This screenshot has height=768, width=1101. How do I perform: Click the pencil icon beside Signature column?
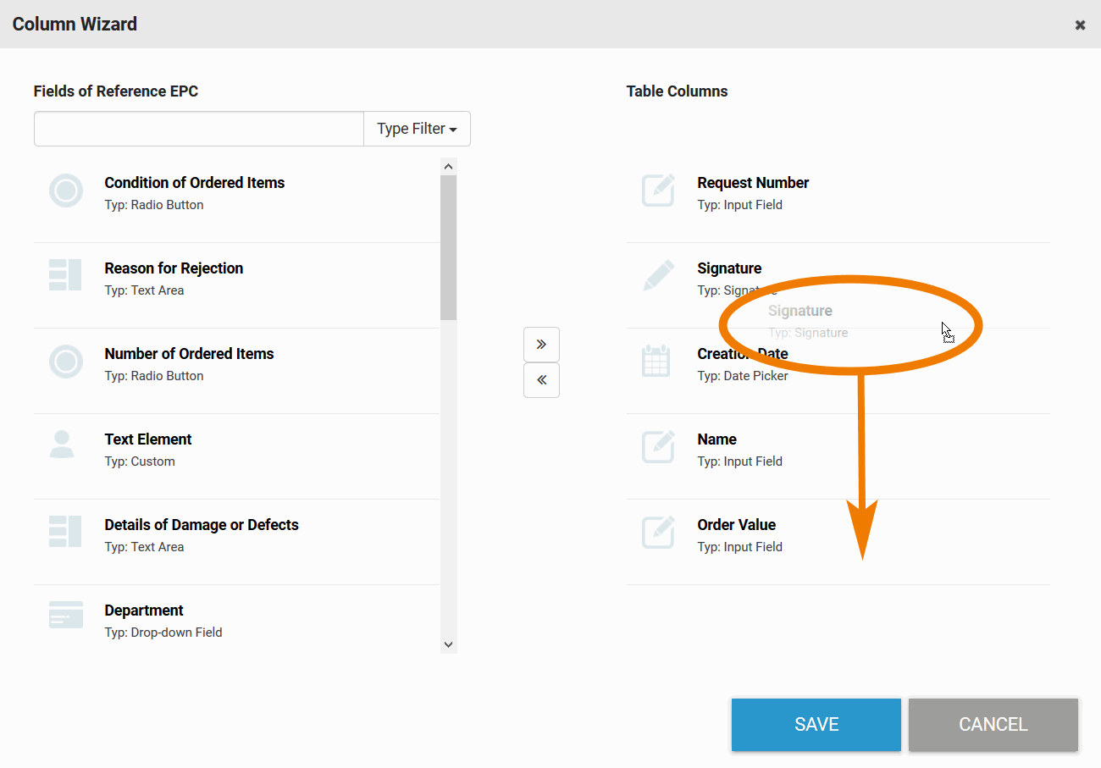(x=658, y=276)
